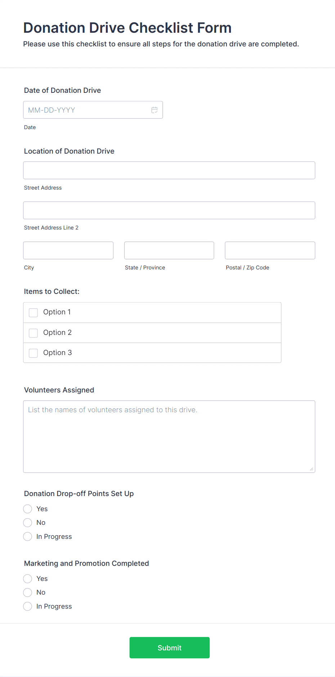Image resolution: width=335 pixels, height=677 pixels.
Task: Click into the City field
Action: coord(68,250)
